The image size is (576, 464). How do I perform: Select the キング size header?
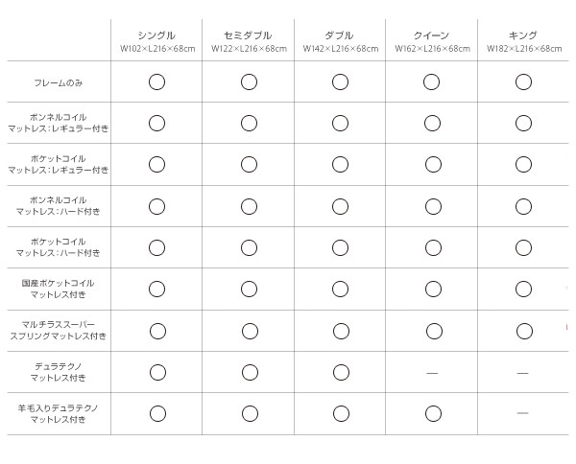524,41
